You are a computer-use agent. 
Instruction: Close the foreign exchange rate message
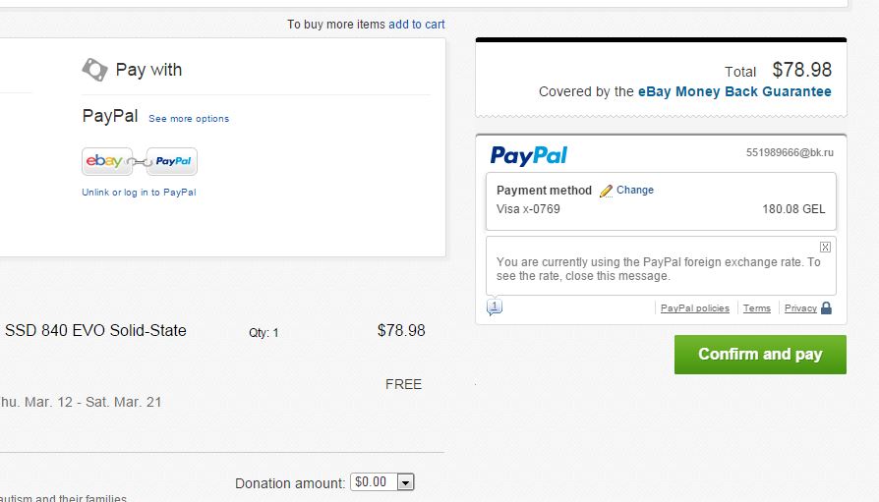tap(825, 247)
